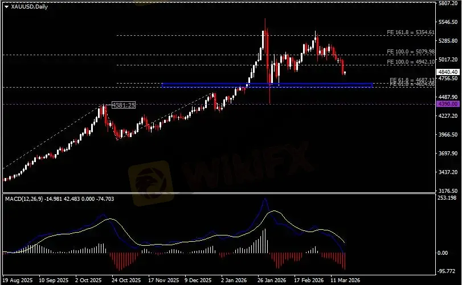This screenshot has height=285, width=462.
Task: Open the chart menu triangle beside XAUUSD,Daily
Action: coord(6,7)
